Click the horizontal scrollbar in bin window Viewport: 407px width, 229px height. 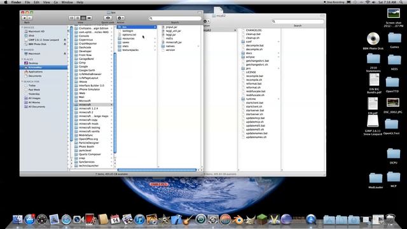(x=157, y=170)
